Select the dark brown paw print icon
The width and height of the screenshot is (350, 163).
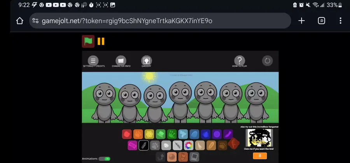point(222,146)
